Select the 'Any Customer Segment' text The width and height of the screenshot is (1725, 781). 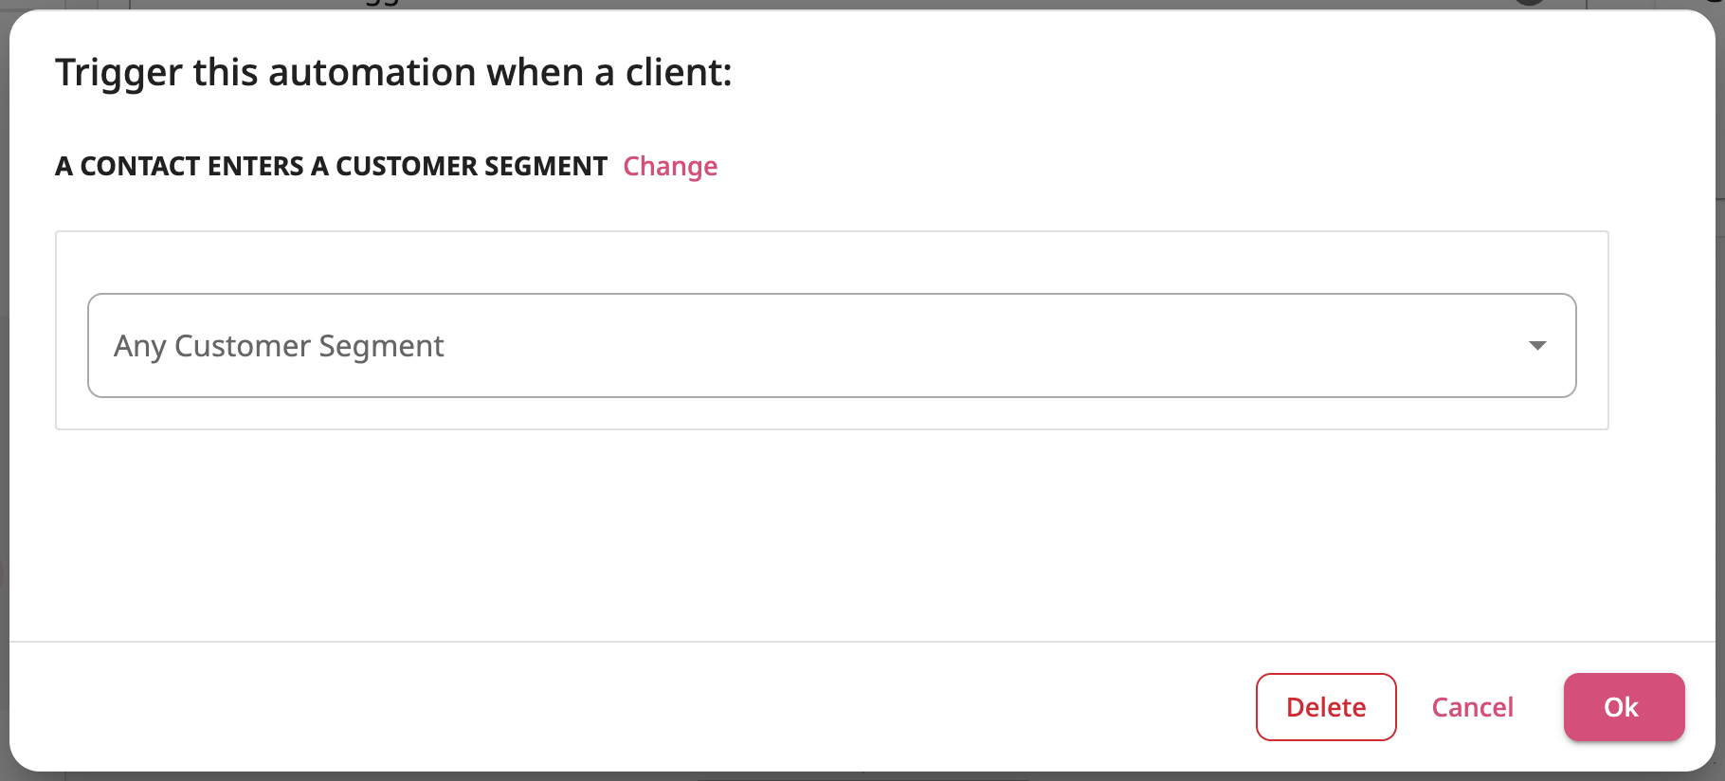click(279, 346)
